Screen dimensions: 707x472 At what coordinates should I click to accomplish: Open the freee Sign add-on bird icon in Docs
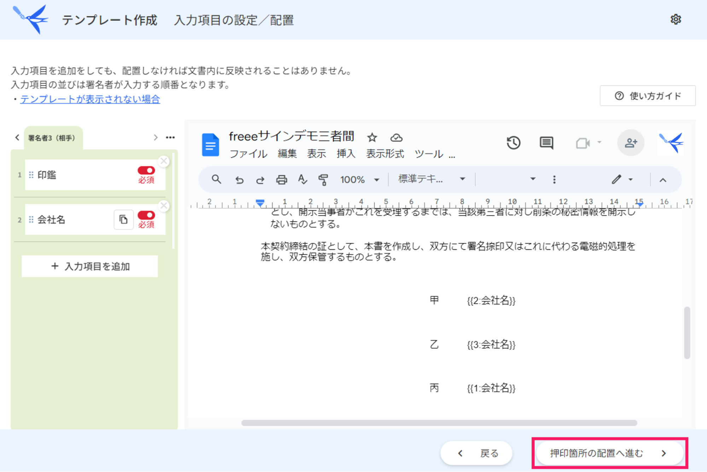click(671, 143)
